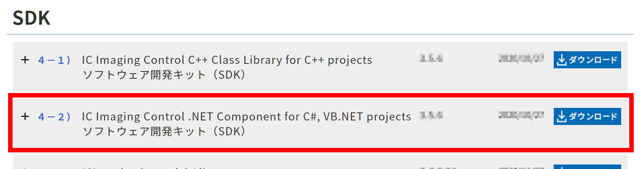Viewport: 640px width, 169px height.
Task: Select the IC Imaging Control C++ Class Library title
Action: pos(227,60)
